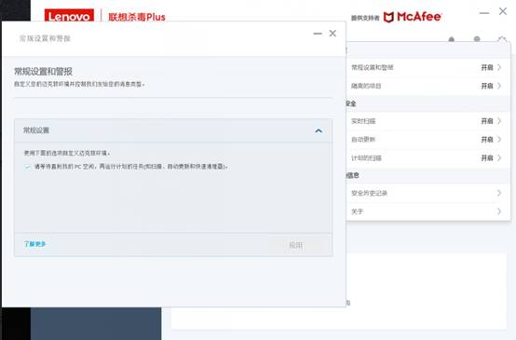This screenshot has width=516, height=340.
Task: Click 开启 status beside 实时扫描
Action: [487, 121]
